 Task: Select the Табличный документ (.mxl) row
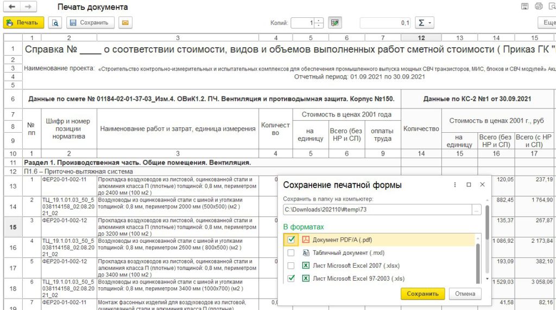(x=380, y=253)
